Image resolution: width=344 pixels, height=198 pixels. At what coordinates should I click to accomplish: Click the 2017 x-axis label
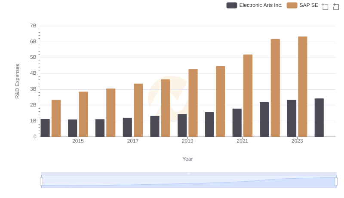click(133, 141)
